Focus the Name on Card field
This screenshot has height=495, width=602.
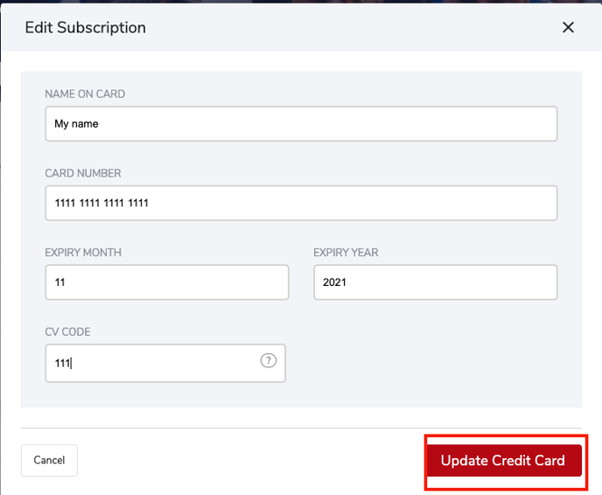[301, 124]
